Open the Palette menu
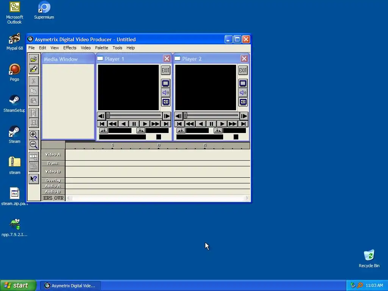 [102, 48]
